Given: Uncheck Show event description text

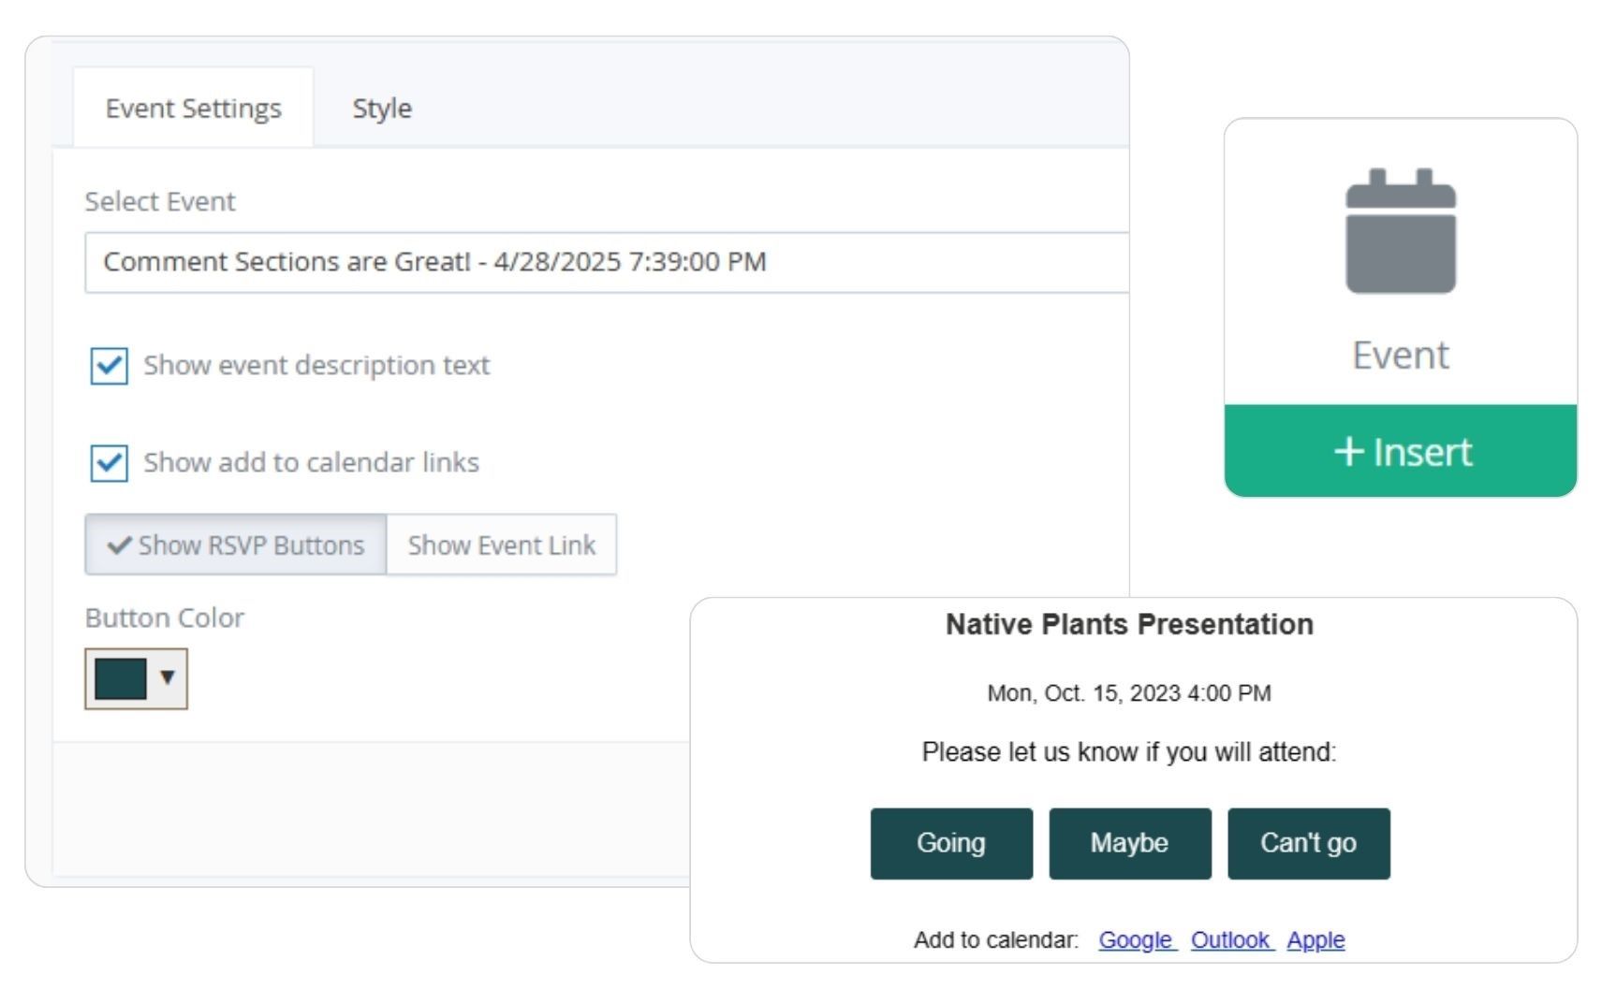Looking at the screenshot, I should coord(109,365).
